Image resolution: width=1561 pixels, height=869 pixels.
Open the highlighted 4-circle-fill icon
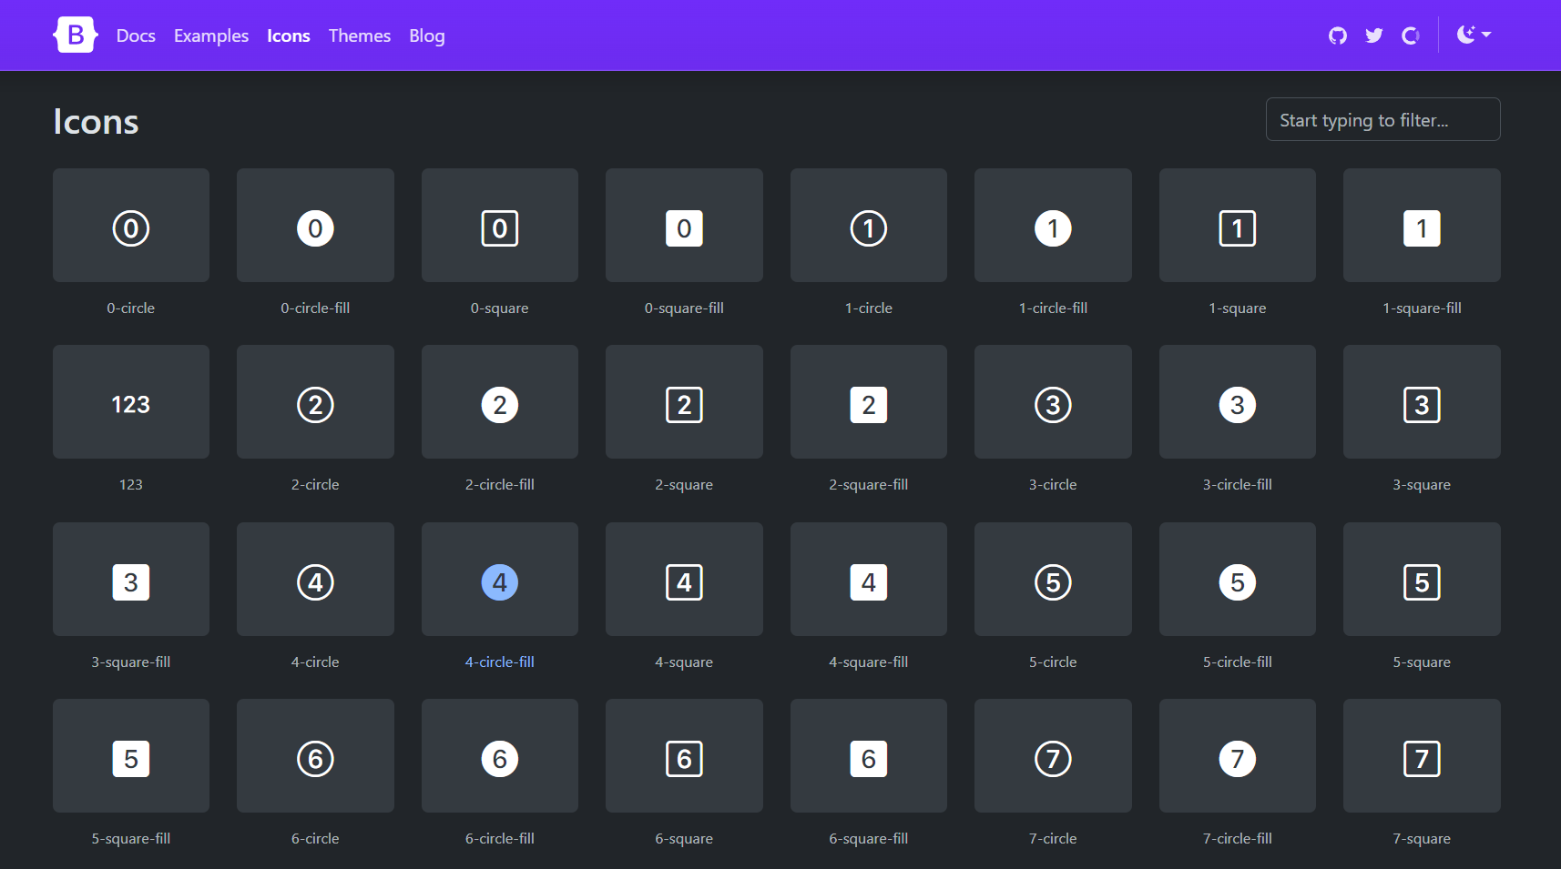point(499,580)
